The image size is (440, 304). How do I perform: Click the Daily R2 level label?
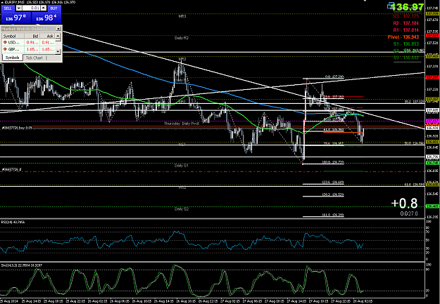[x=182, y=38]
